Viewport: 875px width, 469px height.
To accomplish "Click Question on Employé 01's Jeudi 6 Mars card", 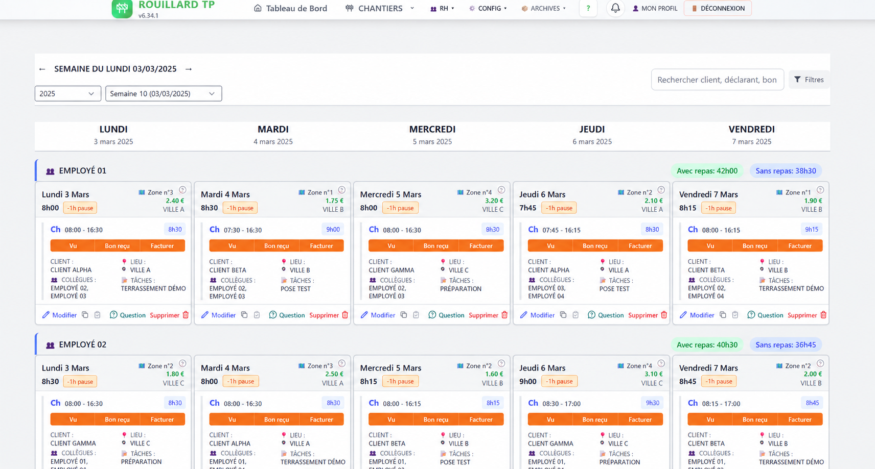I will [x=606, y=315].
